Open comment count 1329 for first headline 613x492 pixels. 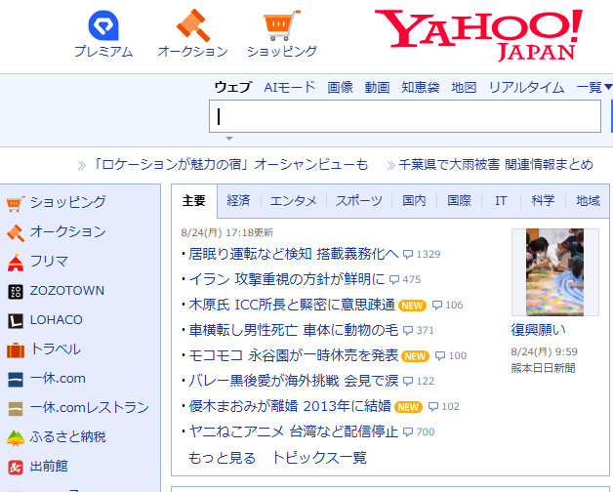422,254
